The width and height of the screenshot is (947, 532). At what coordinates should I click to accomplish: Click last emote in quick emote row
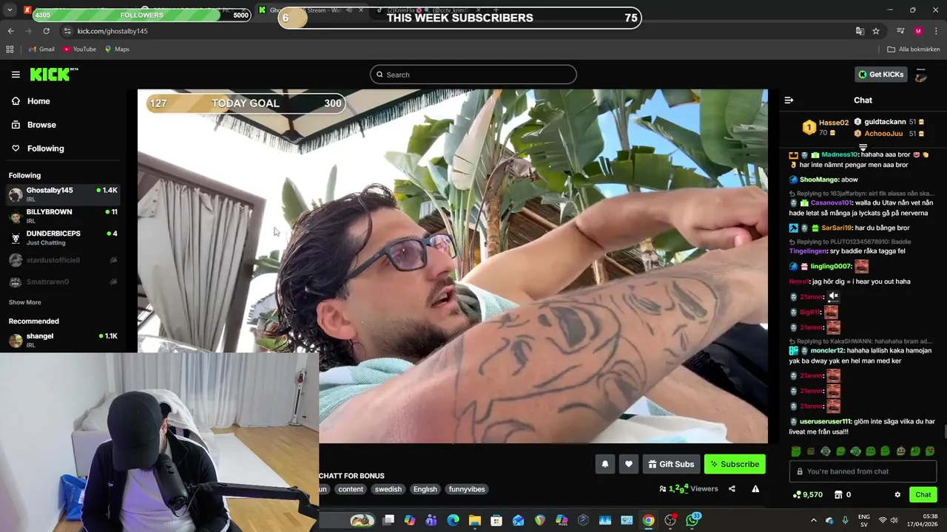pyautogui.click(x=930, y=451)
